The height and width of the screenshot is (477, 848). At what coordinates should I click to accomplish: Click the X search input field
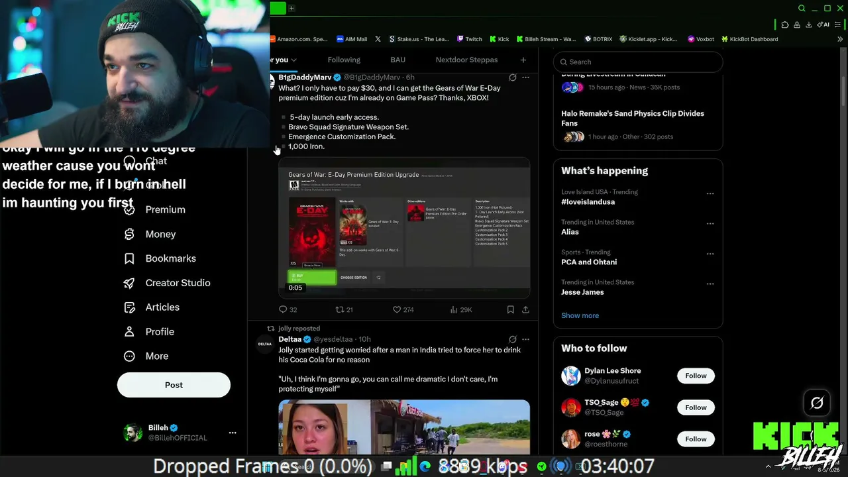pyautogui.click(x=638, y=62)
